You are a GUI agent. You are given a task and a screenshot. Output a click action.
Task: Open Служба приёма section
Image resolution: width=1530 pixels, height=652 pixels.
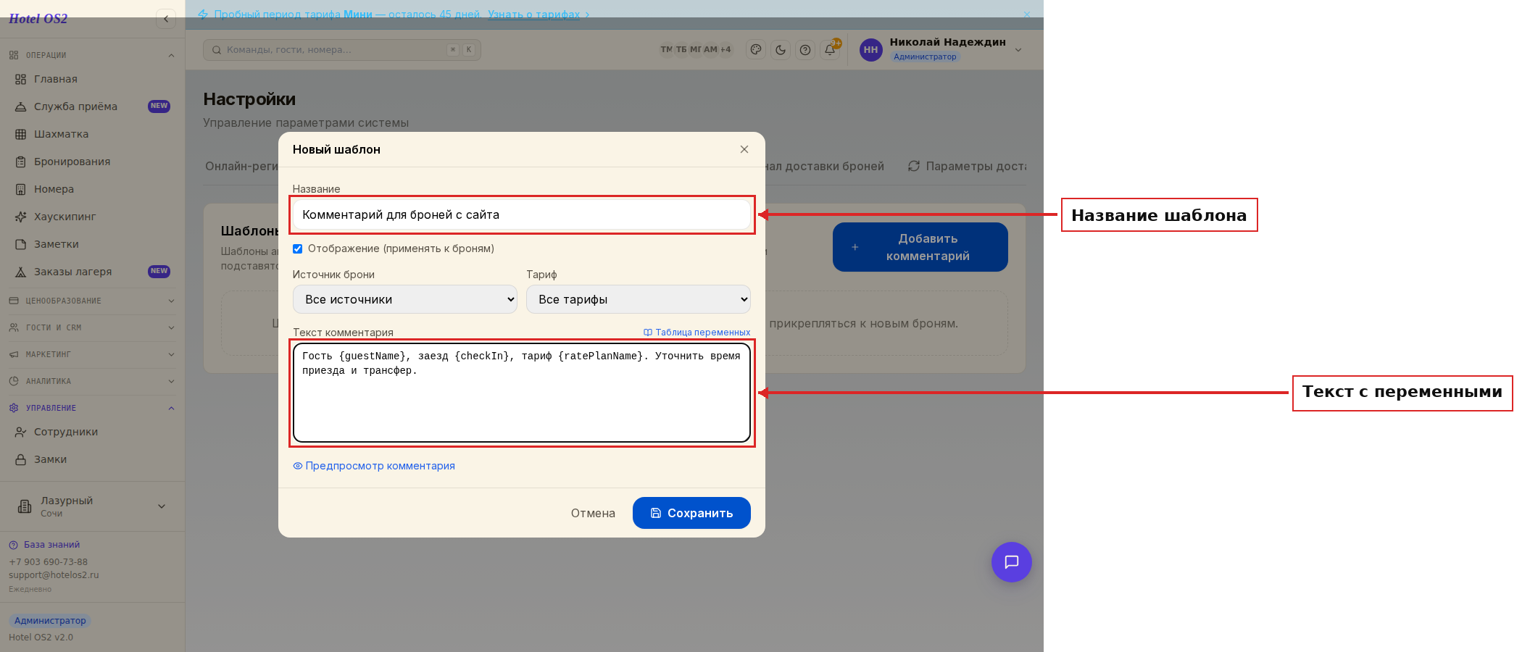coord(92,106)
